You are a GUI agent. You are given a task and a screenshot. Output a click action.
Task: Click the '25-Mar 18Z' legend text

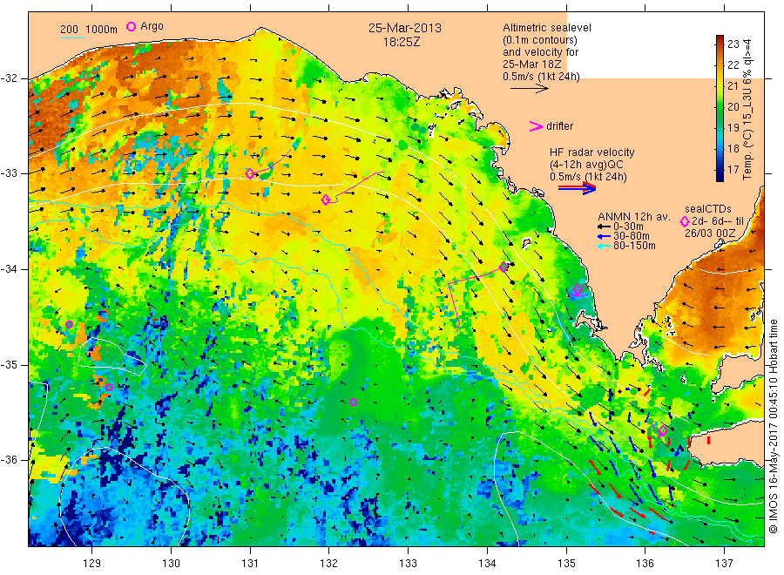pyautogui.click(x=532, y=64)
